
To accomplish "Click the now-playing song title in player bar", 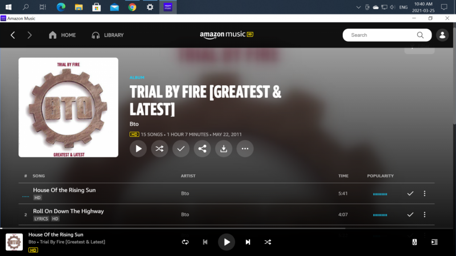I will (x=56, y=235).
